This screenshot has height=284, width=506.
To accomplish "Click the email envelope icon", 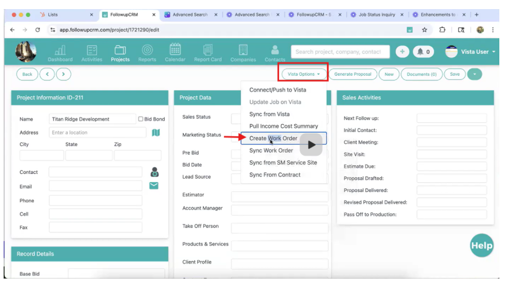I will [x=154, y=185].
